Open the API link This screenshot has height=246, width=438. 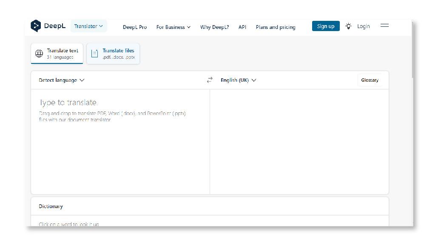pyautogui.click(x=242, y=27)
